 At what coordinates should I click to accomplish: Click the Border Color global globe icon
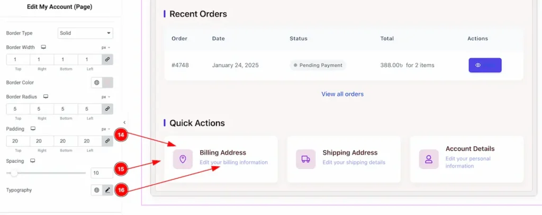point(97,83)
